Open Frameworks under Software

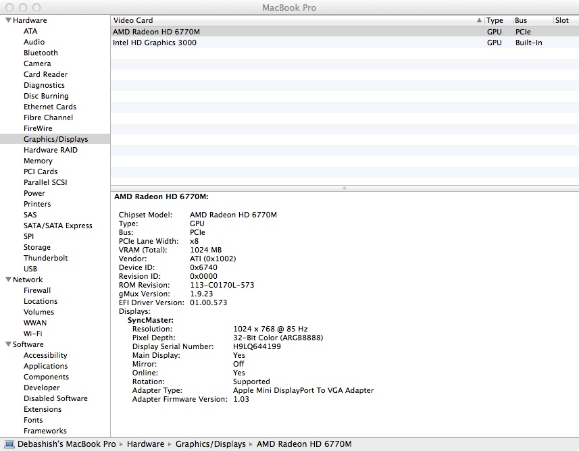point(45,431)
